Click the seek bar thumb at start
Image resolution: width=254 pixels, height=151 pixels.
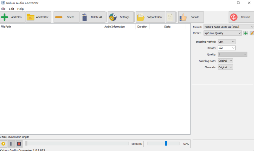(x=26, y=143)
